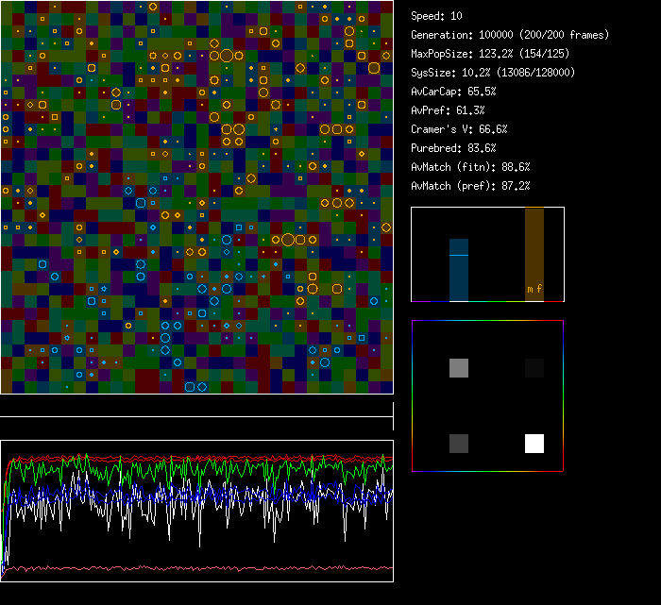Screen dimensions: 661x605
Task: Pick the near-black top-right matrix square
Action: (x=534, y=368)
